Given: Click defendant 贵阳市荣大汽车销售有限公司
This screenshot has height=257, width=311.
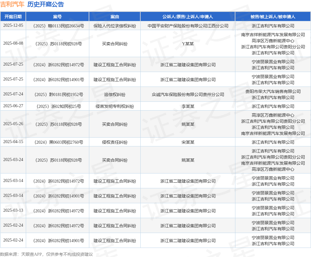Looking at the screenshot, I should tap(273, 91).
